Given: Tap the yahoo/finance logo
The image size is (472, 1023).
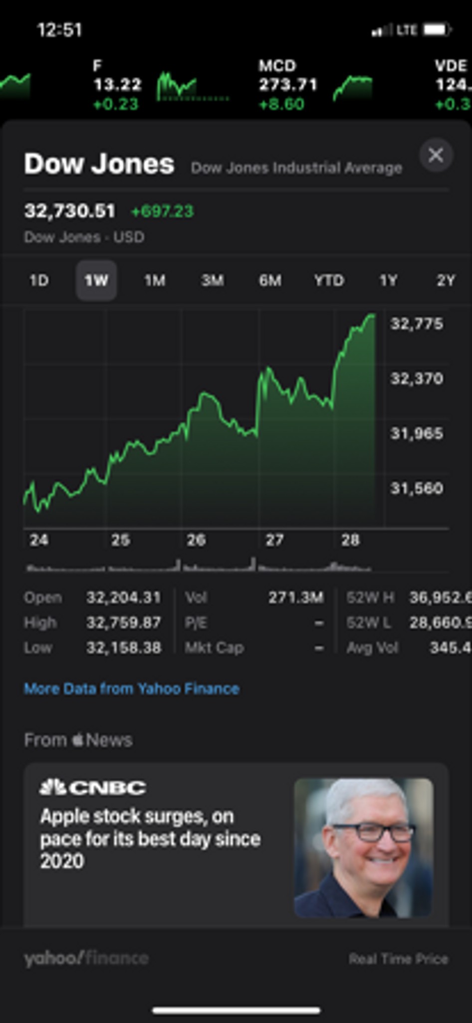Looking at the screenshot, I should tap(86, 958).
